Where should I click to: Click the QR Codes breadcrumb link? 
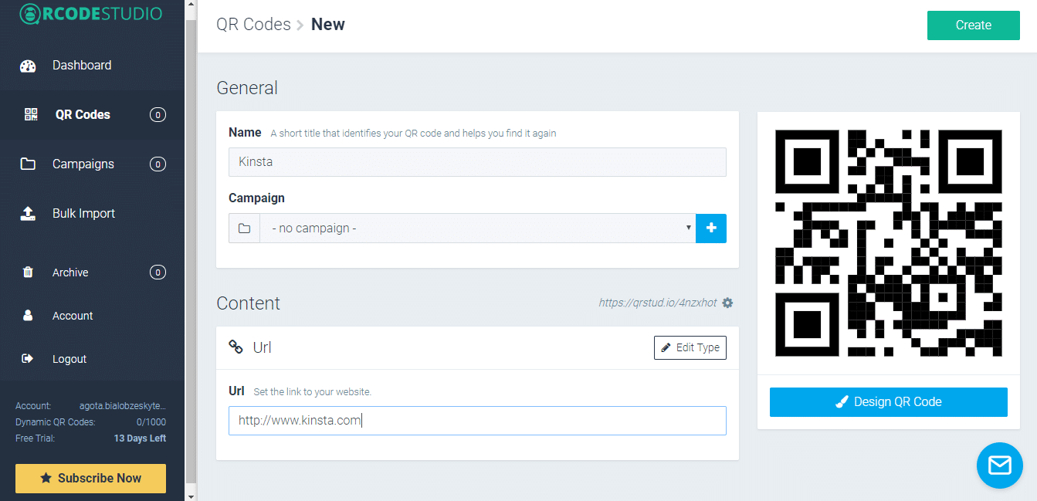[253, 25]
